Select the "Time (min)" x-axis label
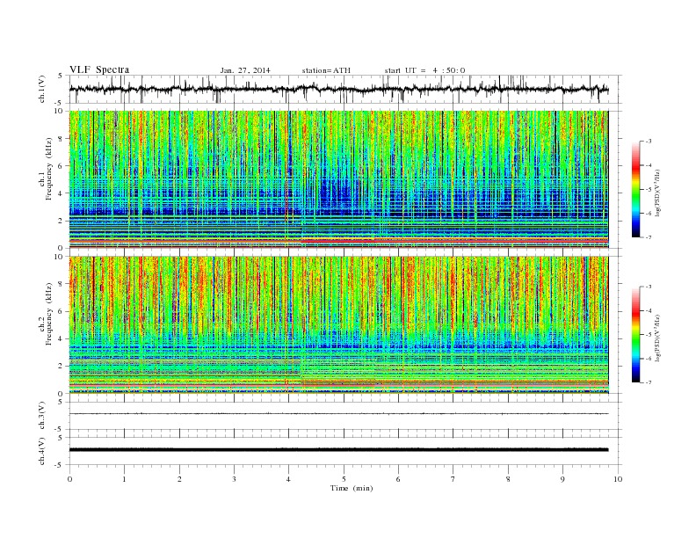Image resolution: width=696 pixels, height=538 pixels. [x=352, y=488]
